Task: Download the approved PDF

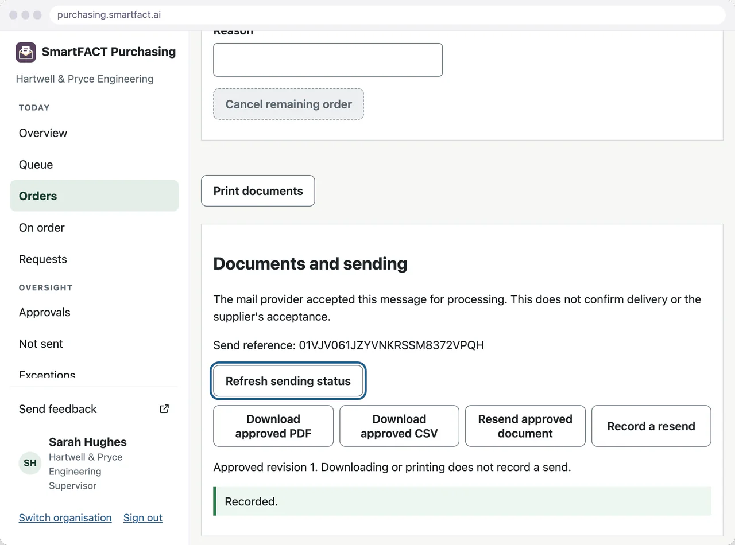Action: pos(273,426)
